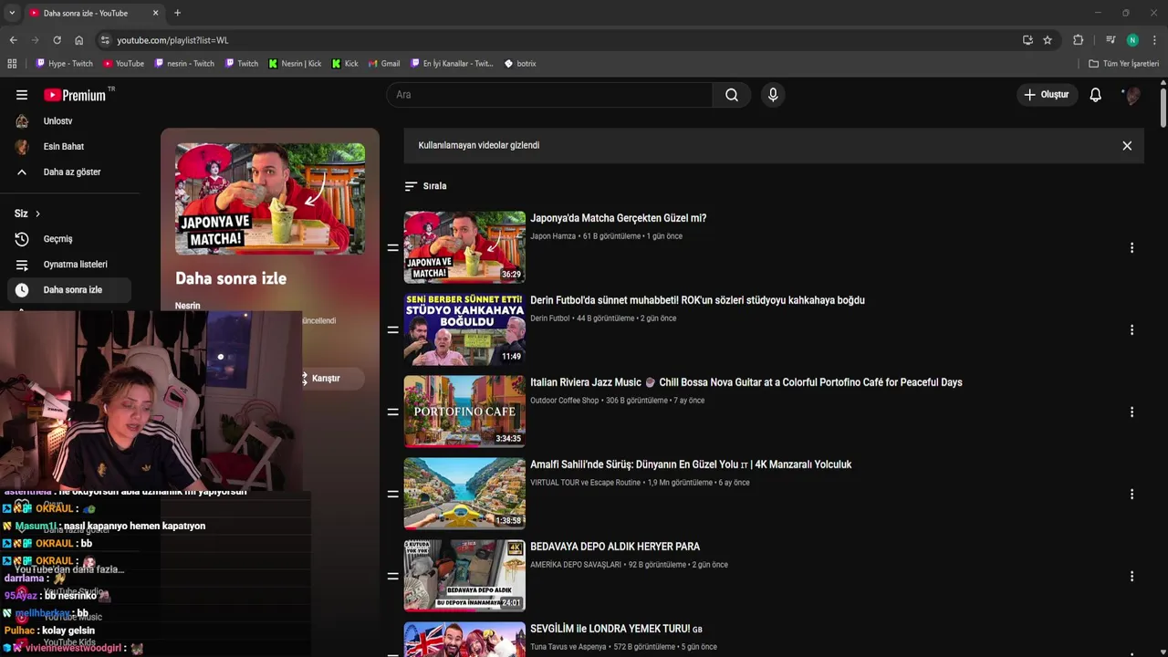
Task: Close the Daha sonra izle browser tab
Action: (x=155, y=13)
